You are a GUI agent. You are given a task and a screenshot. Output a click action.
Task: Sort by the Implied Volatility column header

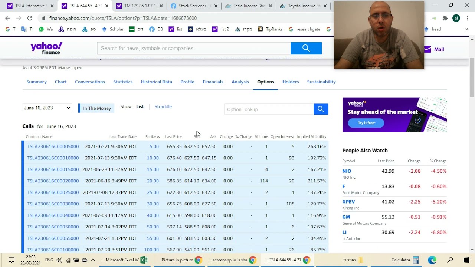(x=312, y=136)
